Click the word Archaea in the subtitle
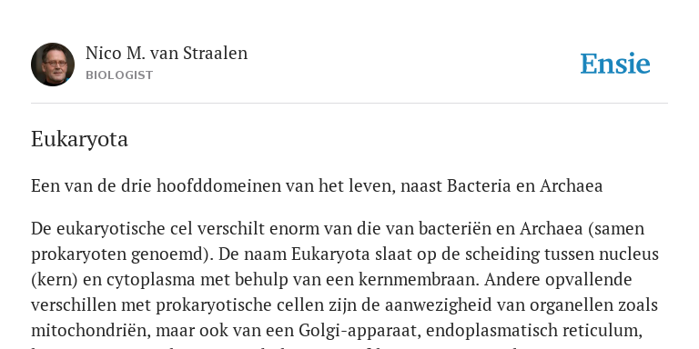The image size is (699, 349). (571, 185)
